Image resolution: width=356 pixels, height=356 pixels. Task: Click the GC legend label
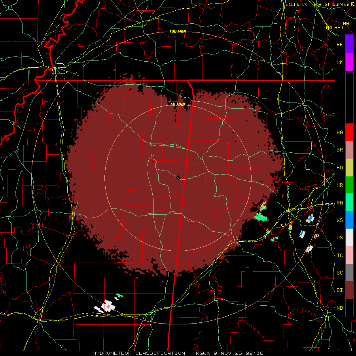click(x=340, y=273)
